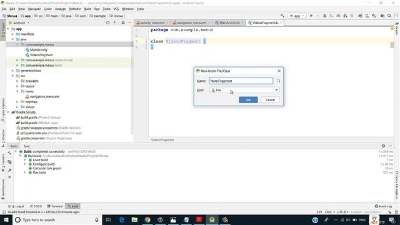Sync project with Gradle files icon
The width and height of the screenshot is (400, 225).
(x=360, y=16)
